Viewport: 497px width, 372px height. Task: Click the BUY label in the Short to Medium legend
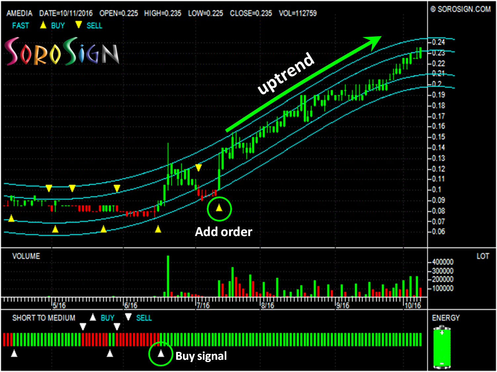coord(108,318)
